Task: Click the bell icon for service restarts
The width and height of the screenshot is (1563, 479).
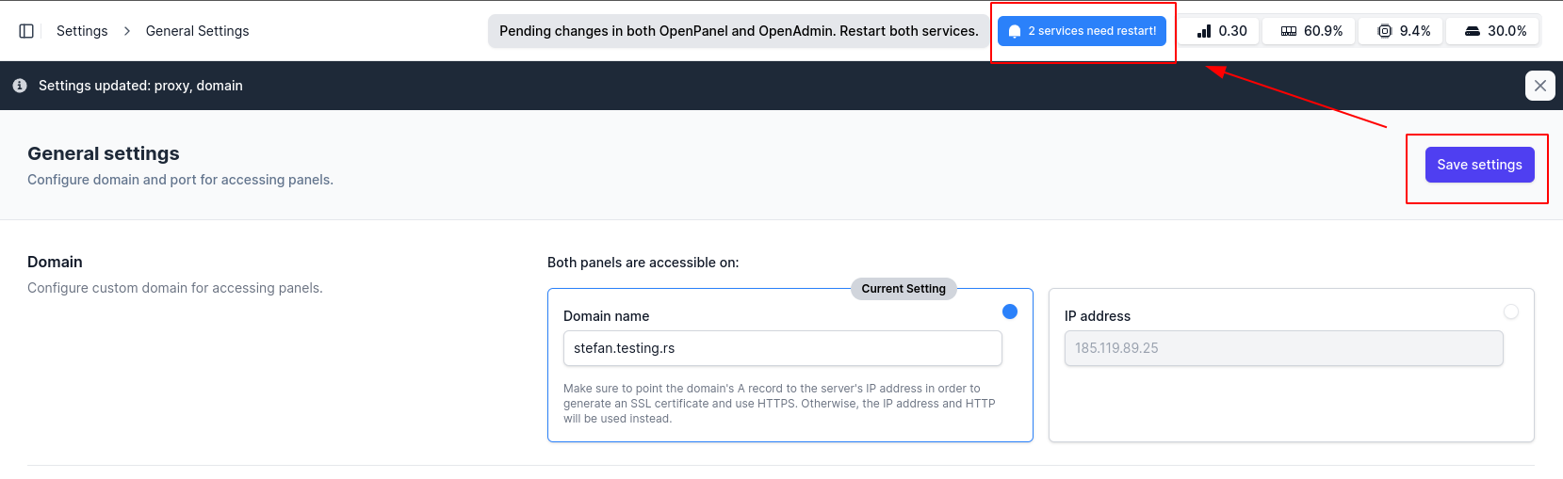Action: (1015, 31)
